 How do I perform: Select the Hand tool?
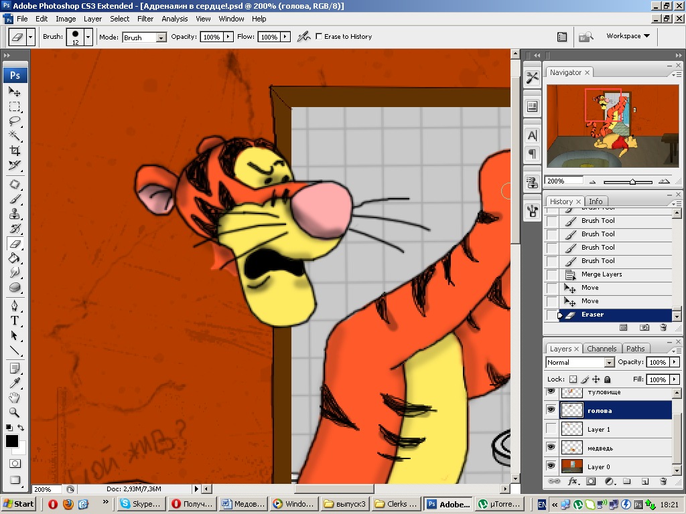(15, 398)
